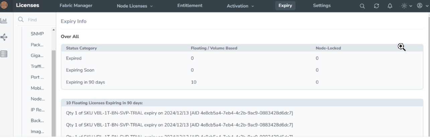
Task: Select the Traffi... item in side list
Action: coord(37,66)
